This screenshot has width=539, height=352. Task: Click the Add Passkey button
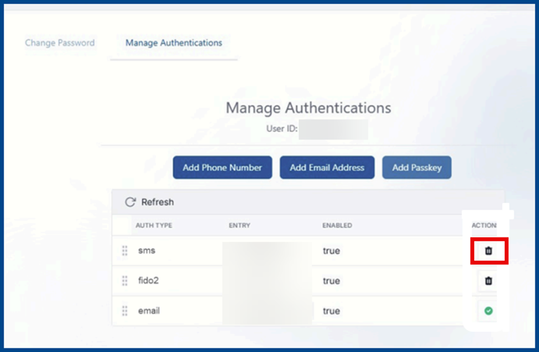click(x=416, y=168)
